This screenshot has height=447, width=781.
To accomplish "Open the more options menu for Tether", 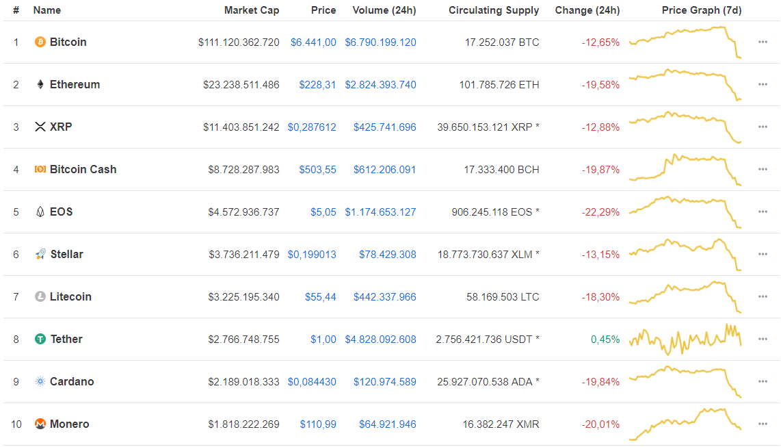I will tap(763, 339).
